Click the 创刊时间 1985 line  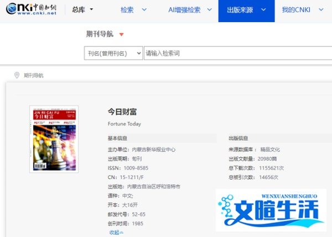point(126,224)
